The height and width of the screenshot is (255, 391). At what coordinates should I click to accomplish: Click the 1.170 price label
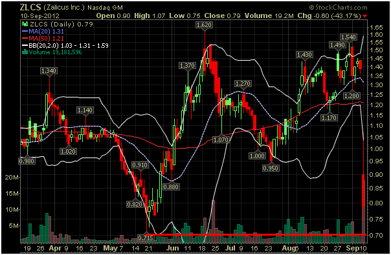point(329,117)
